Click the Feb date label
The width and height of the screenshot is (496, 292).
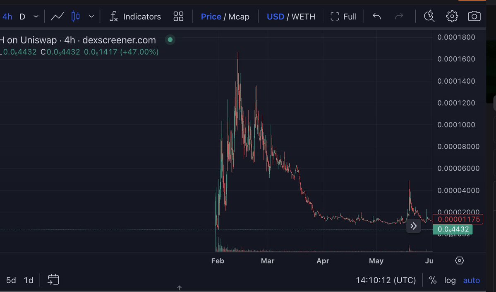pos(218,261)
